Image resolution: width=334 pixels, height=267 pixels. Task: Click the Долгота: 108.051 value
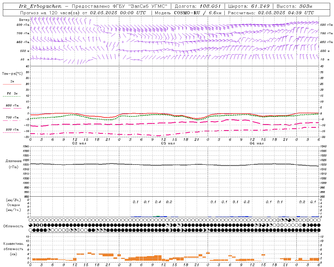coord(198,6)
